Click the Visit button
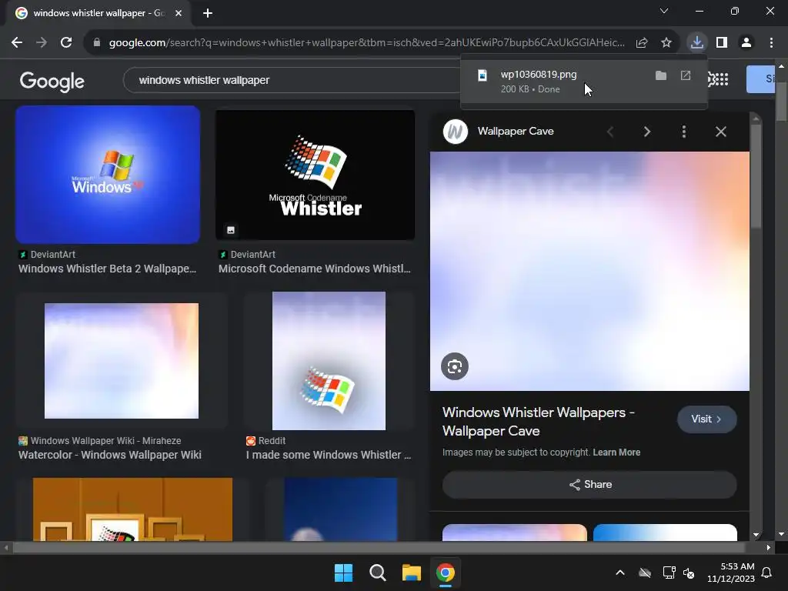The width and height of the screenshot is (788, 591). pyautogui.click(x=706, y=419)
